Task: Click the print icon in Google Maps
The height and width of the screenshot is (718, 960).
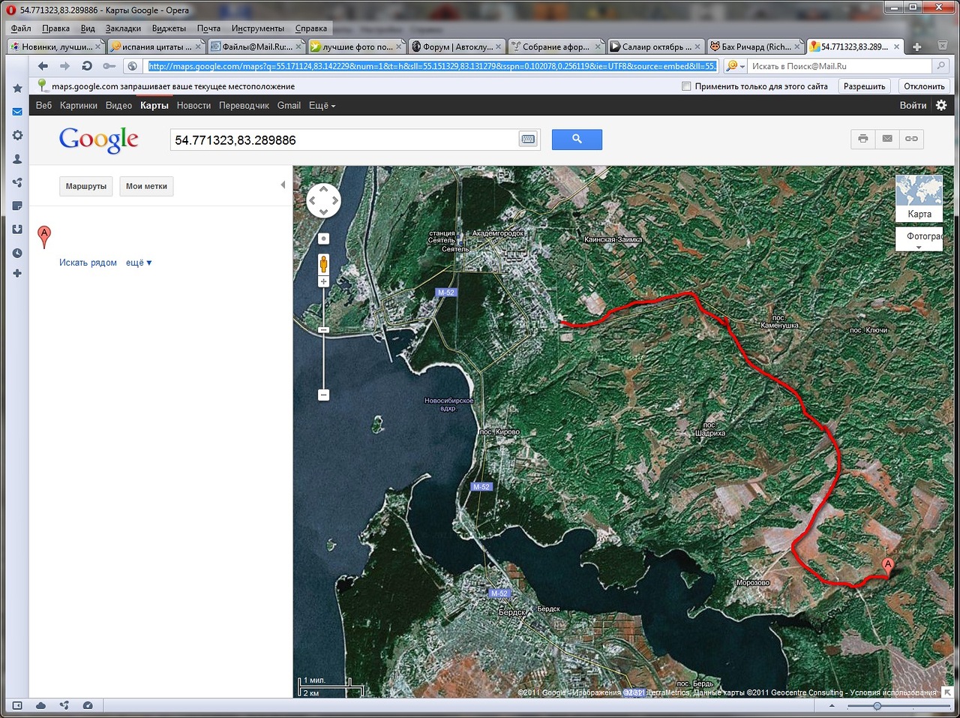Action: tap(863, 139)
